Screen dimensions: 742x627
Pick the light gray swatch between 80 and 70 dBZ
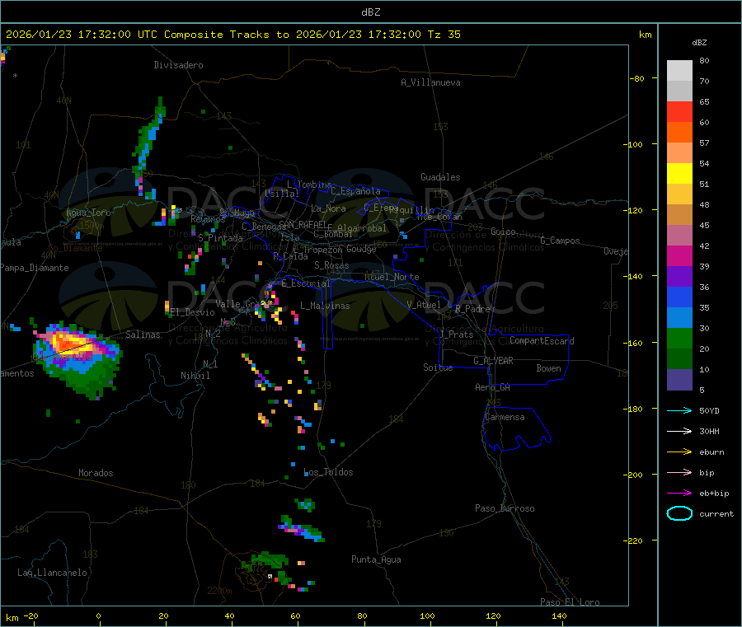click(679, 71)
